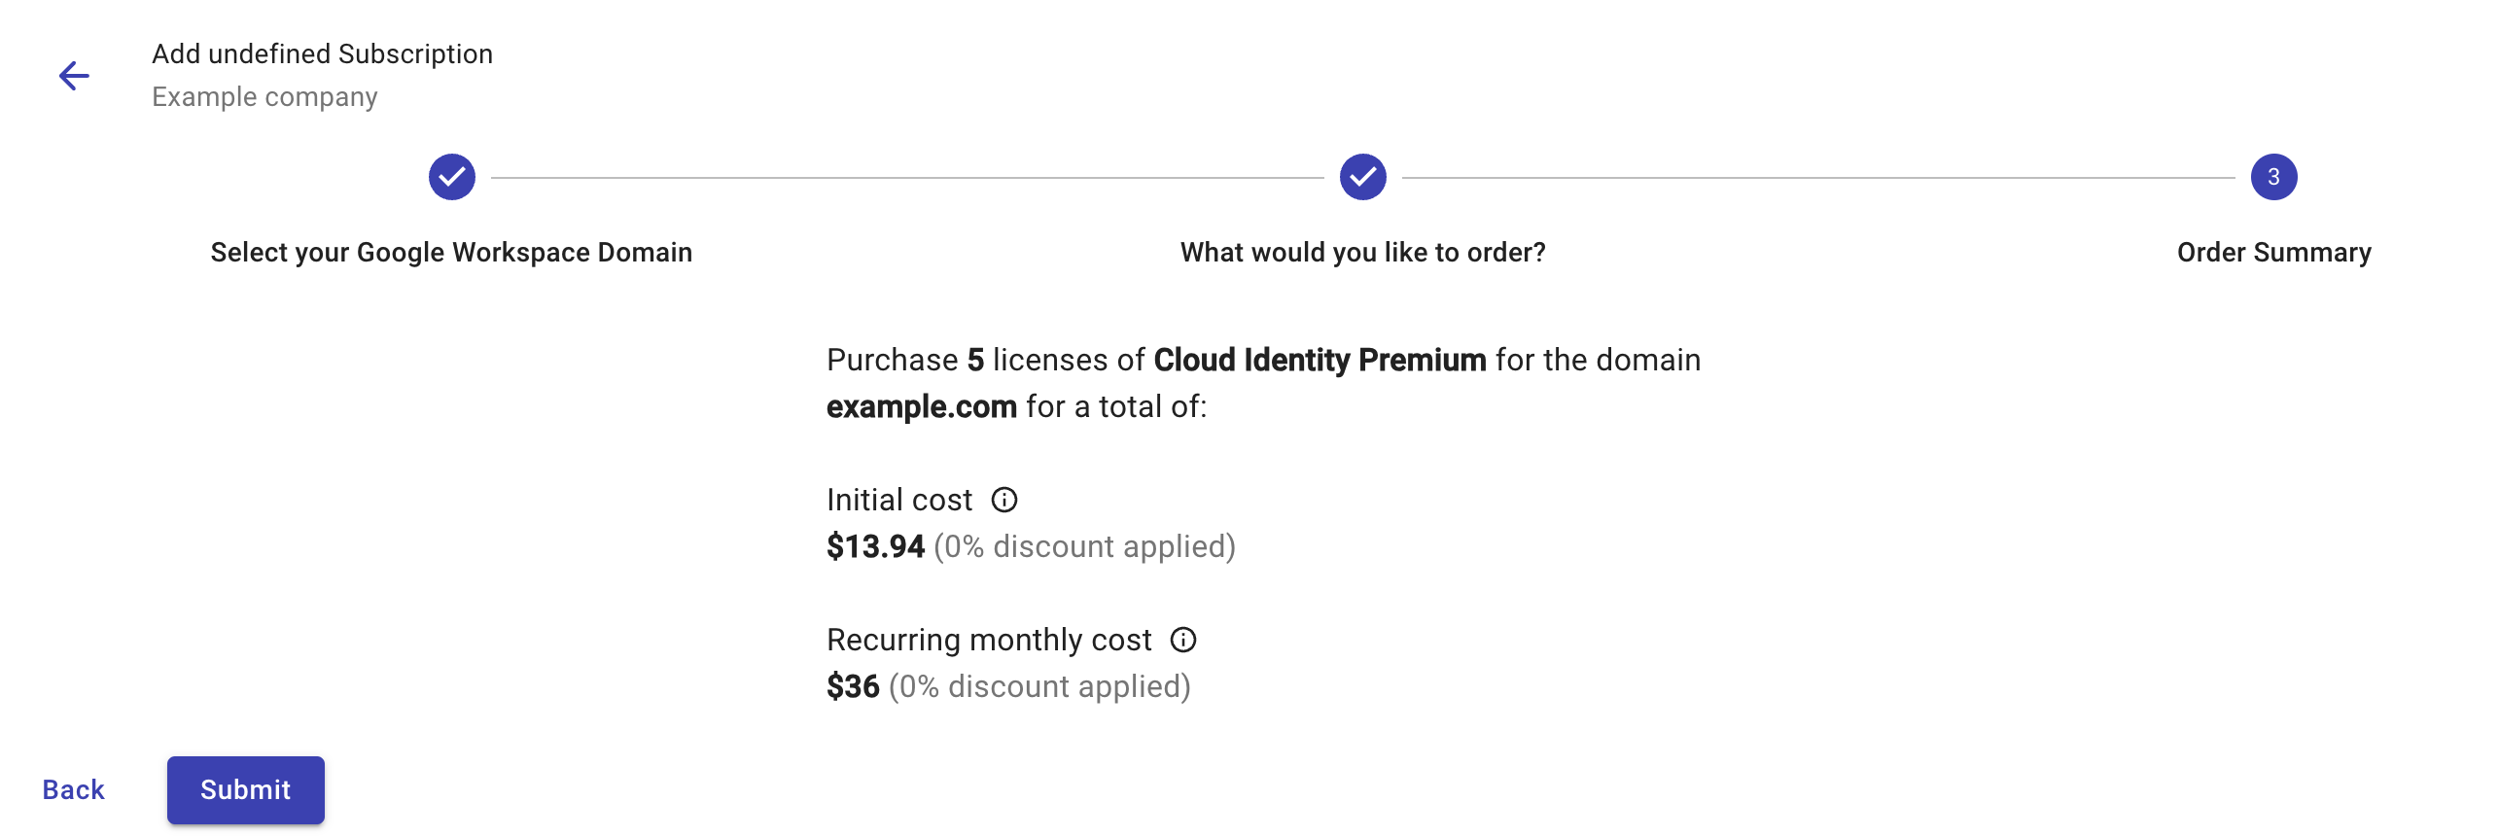Click the example.com domain text
Image resolution: width=2499 pixels, height=836 pixels.
[920, 406]
